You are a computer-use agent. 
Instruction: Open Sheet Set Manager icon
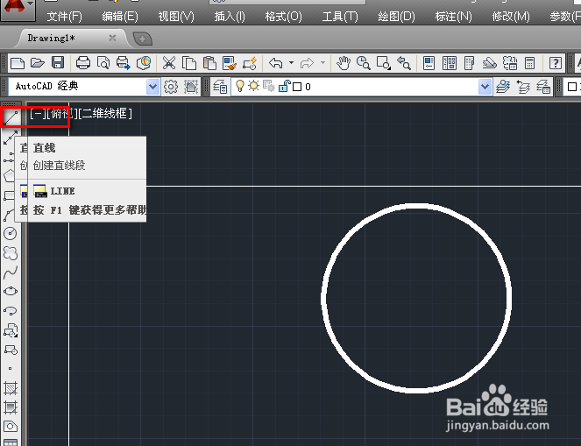point(490,63)
